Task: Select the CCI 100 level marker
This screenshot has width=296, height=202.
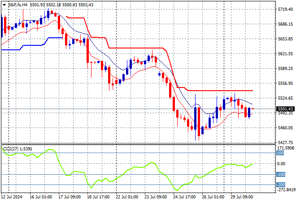Action: [x=280, y=153]
